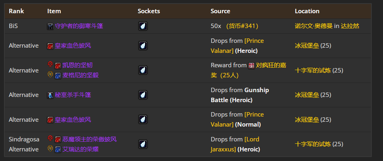Click socket gem icon in Lord Jaraxxus row

(x=143, y=144)
